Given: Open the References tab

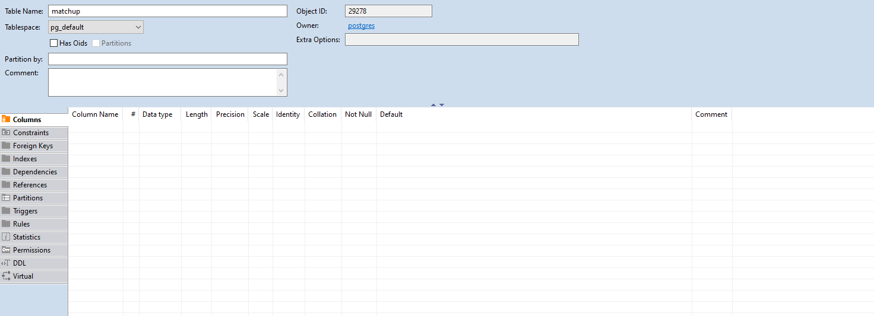Looking at the screenshot, I should (x=34, y=185).
